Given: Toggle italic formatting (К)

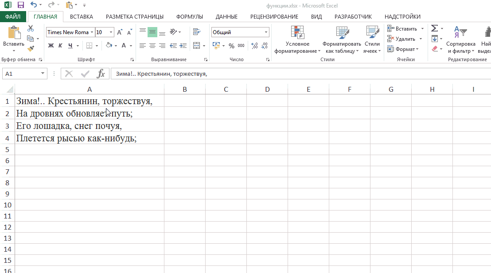Looking at the screenshot, I should [60, 46].
